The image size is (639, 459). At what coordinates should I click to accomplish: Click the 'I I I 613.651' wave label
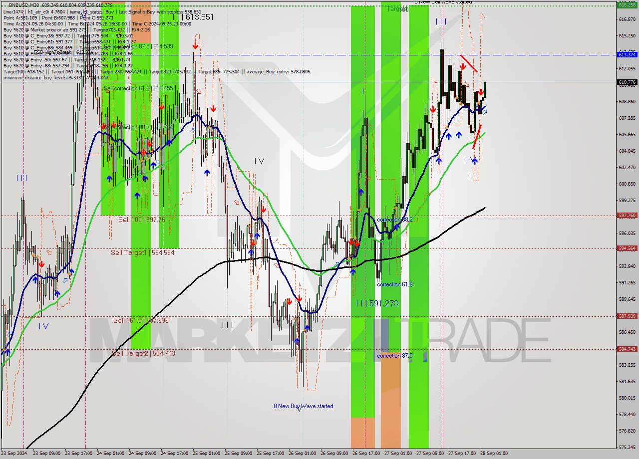coord(193,17)
